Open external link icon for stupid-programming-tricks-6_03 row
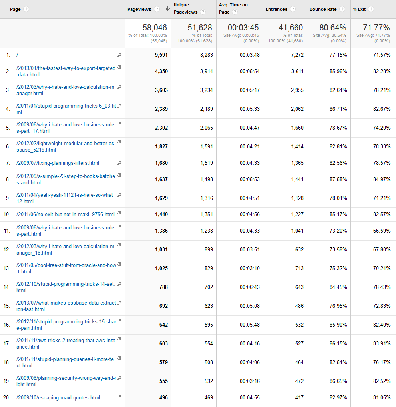 119,105
